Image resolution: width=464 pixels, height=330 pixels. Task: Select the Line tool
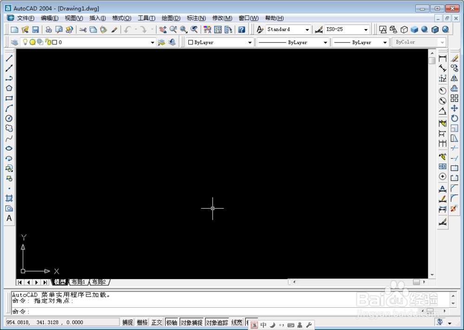coord(9,58)
